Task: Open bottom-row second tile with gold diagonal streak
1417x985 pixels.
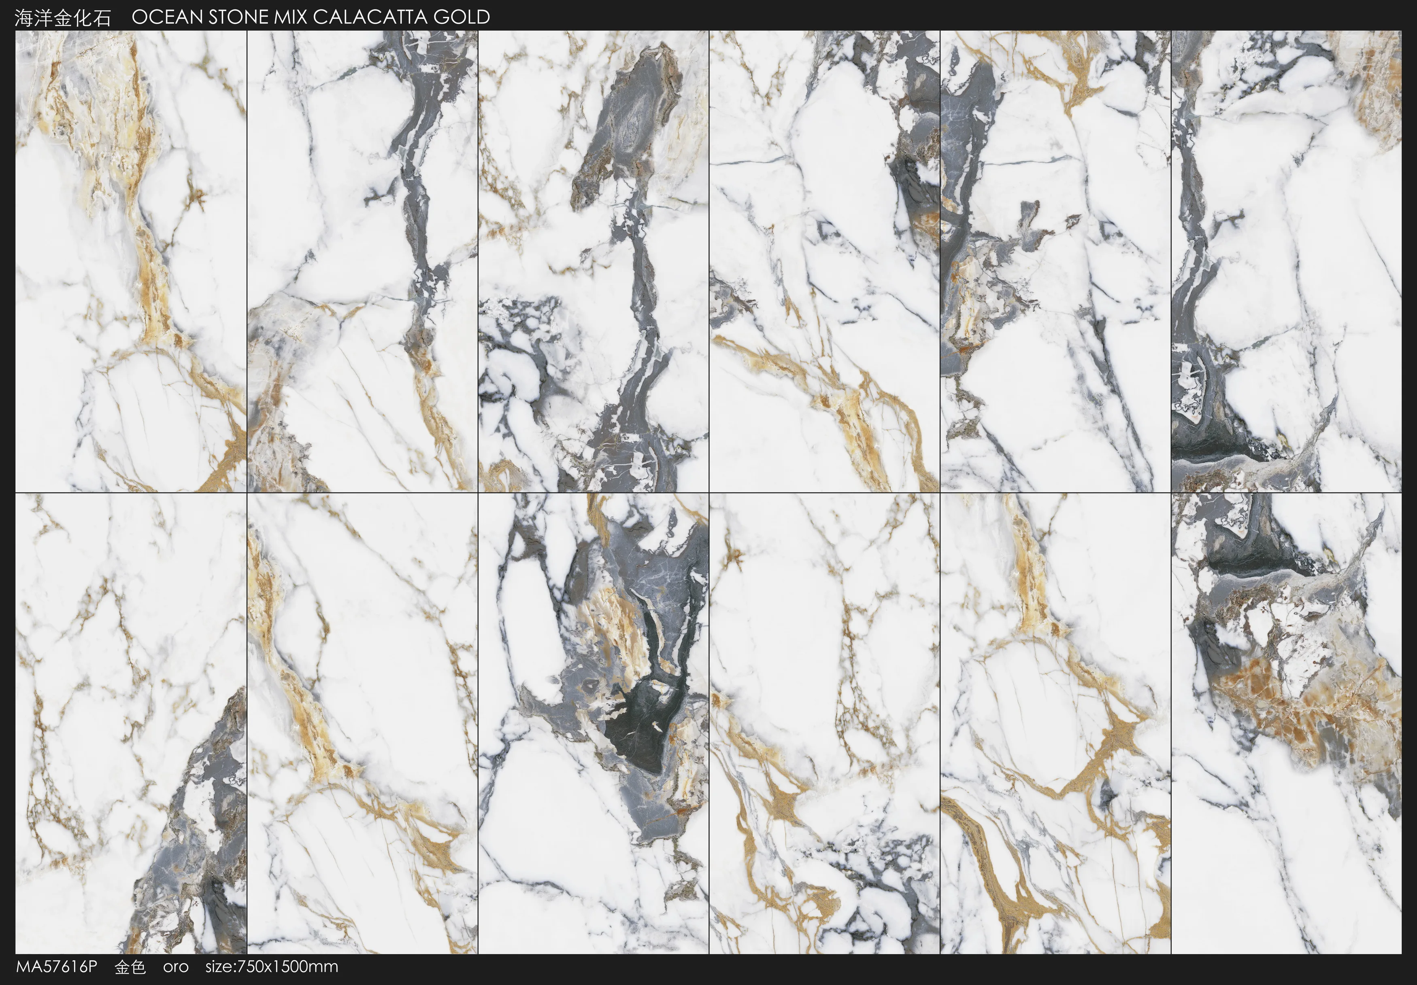Action: [x=362, y=723]
